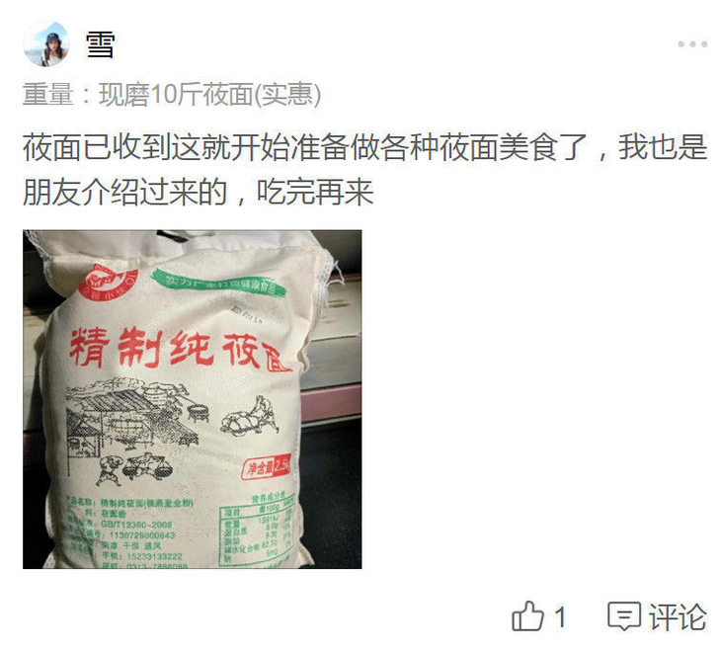The image size is (721, 653).
Task: Open the three-dot more options menu
Action: coord(692,44)
